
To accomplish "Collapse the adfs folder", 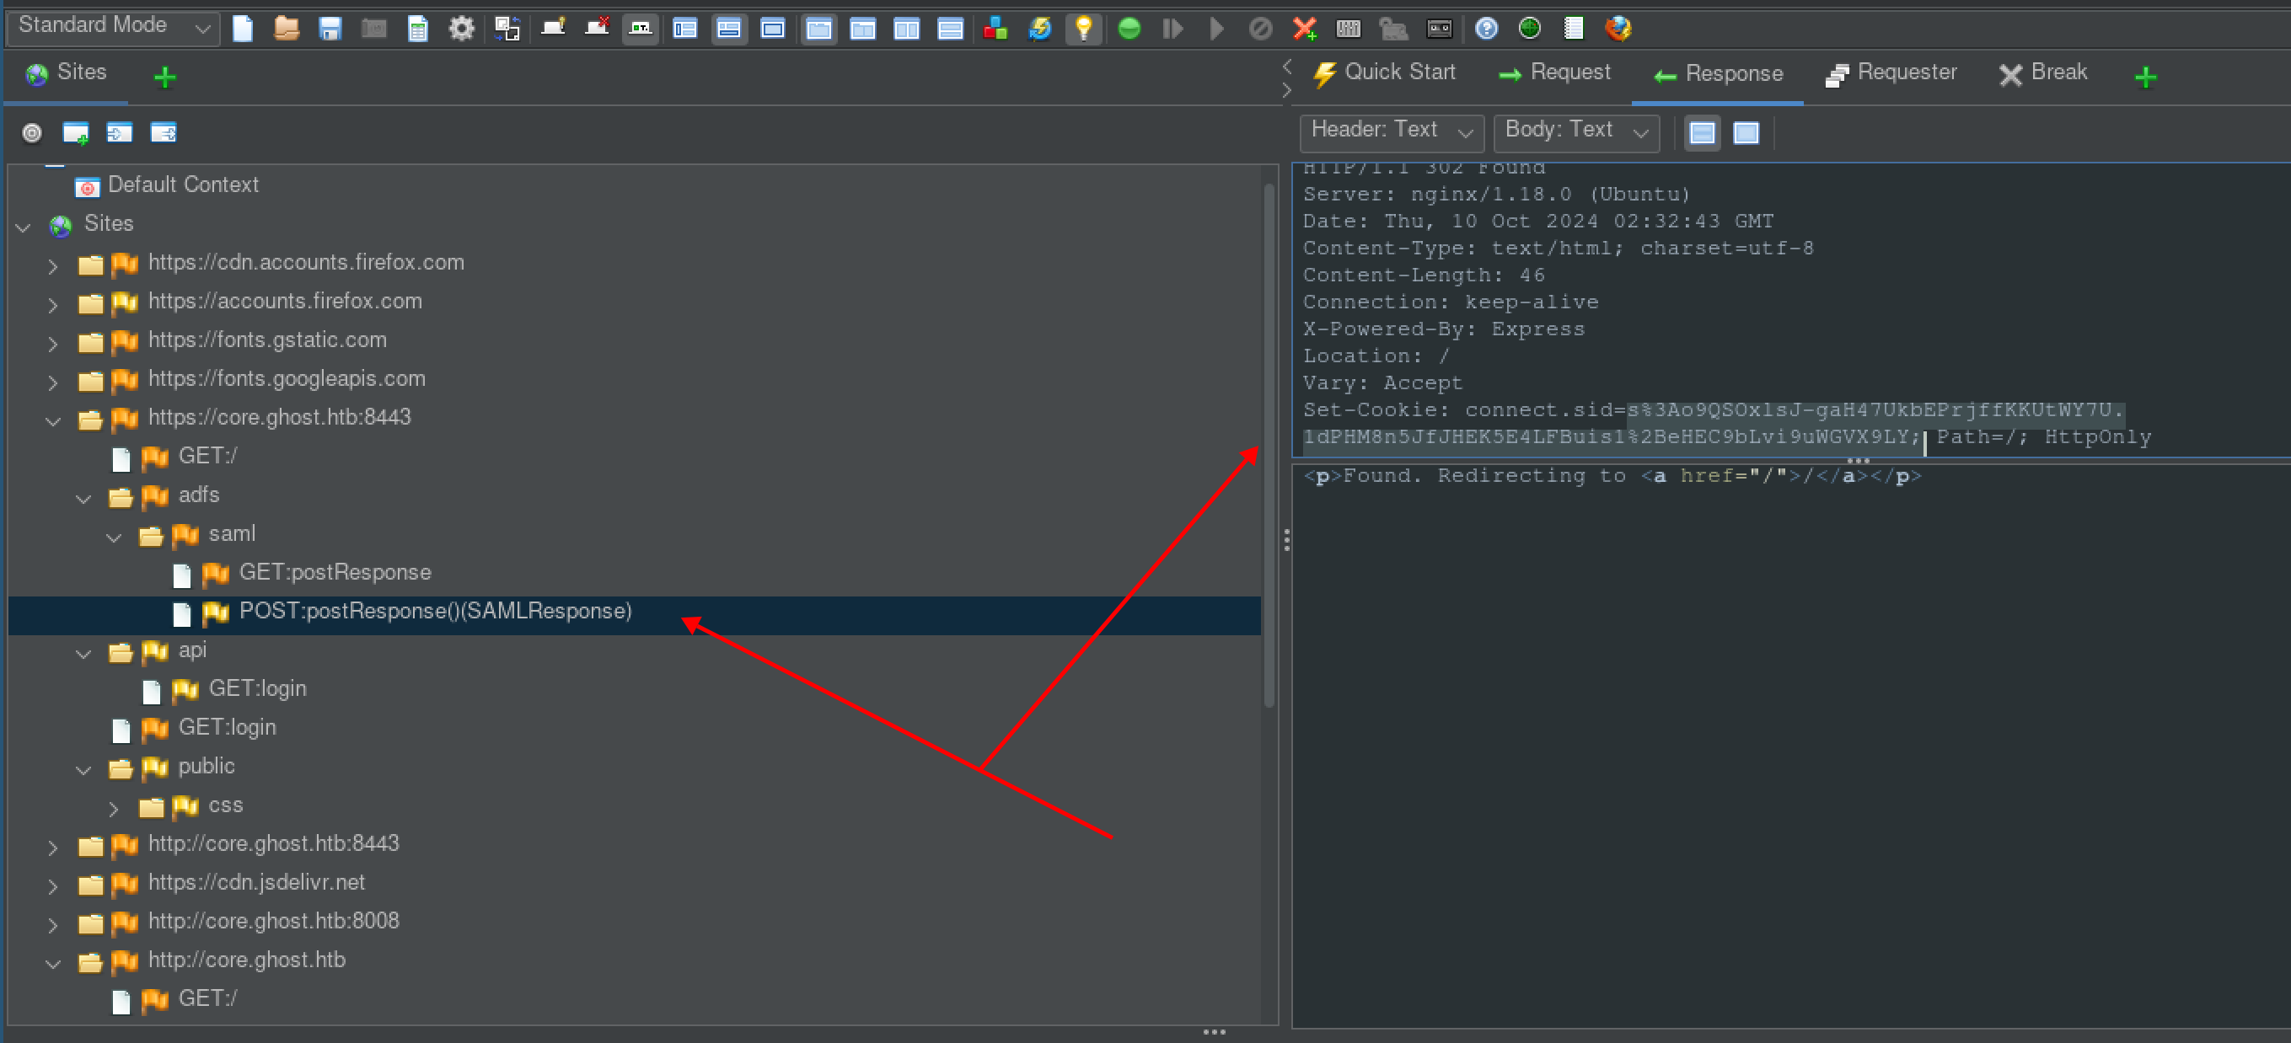I will 83,497.
